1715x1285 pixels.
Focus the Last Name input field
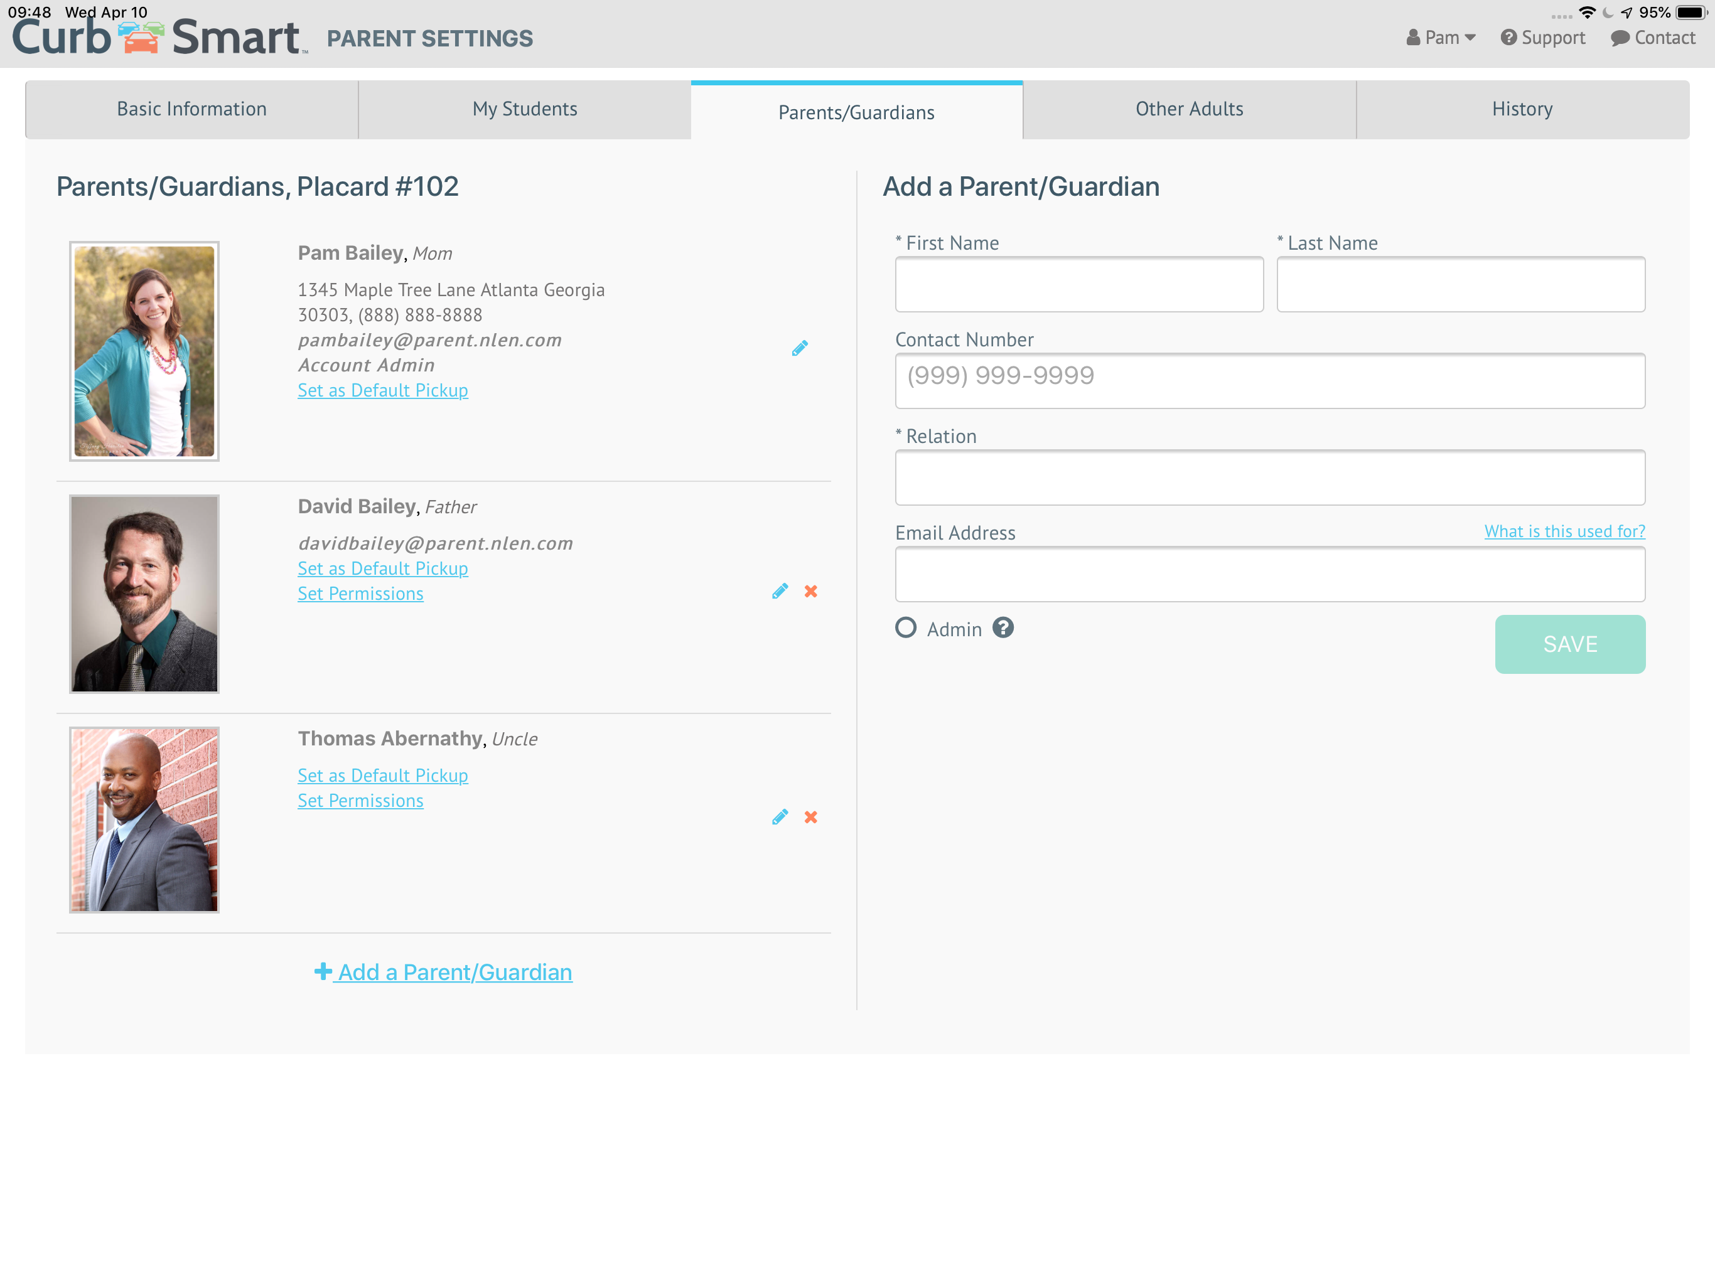1461,284
